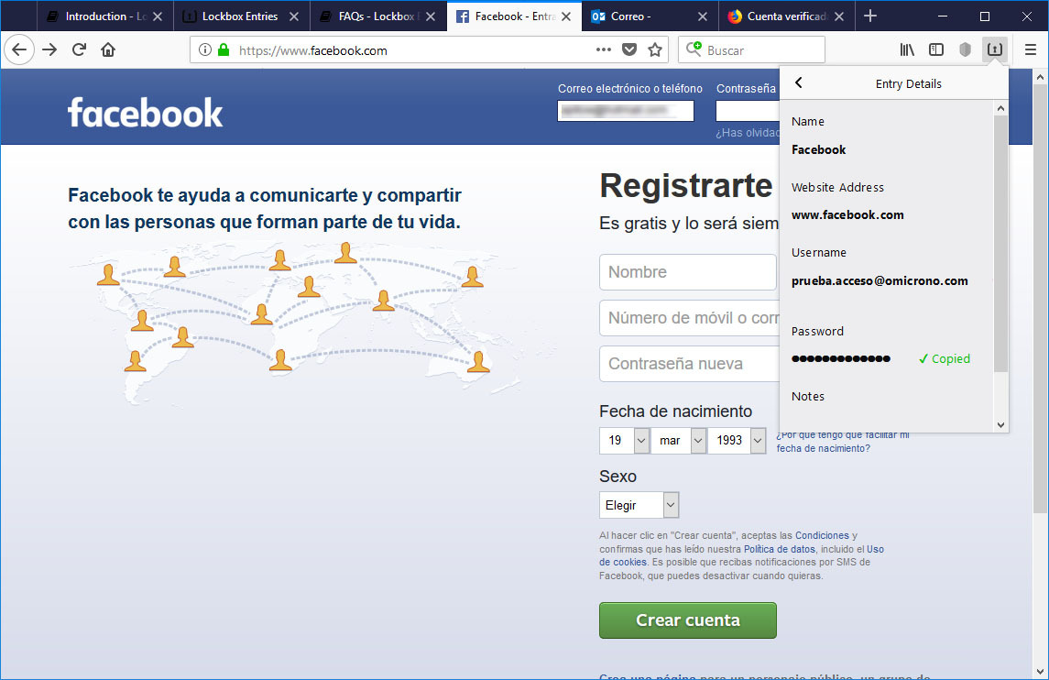Viewport: 1049px width, 680px height.
Task: Click the Entry Details scroll up arrow
Action: coord(1000,108)
